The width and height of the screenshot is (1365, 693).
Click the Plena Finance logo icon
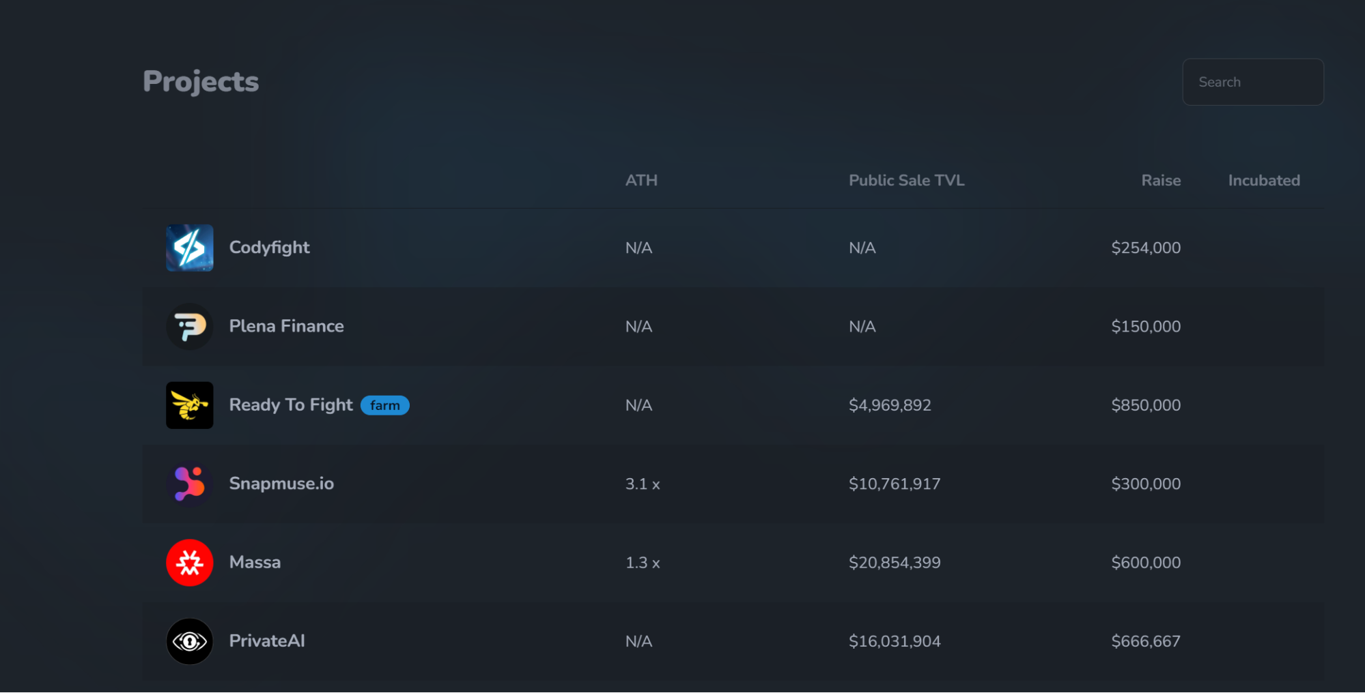pyautogui.click(x=189, y=326)
